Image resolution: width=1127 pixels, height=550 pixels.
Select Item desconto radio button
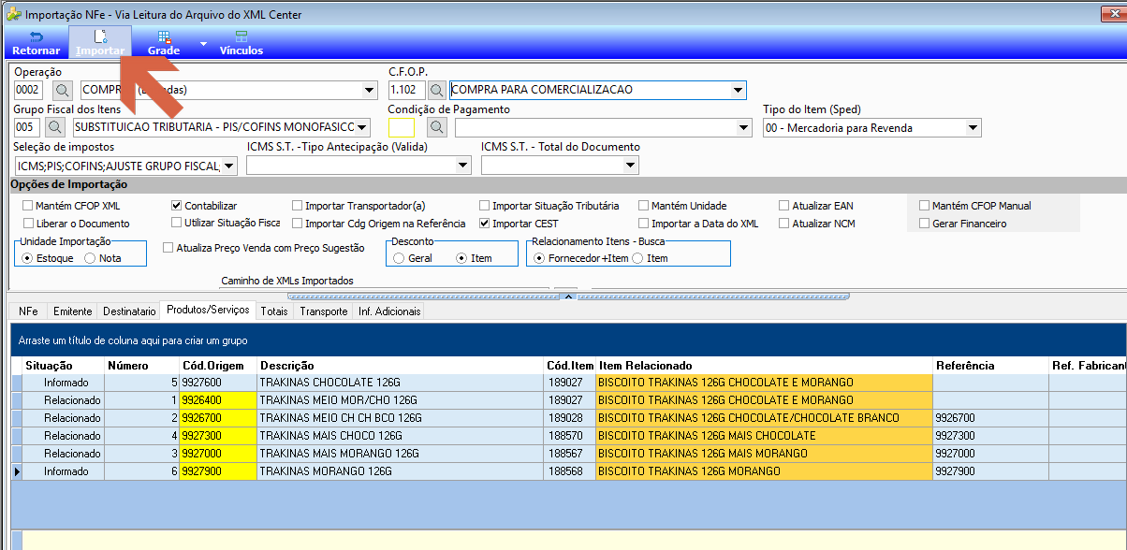tap(461, 258)
